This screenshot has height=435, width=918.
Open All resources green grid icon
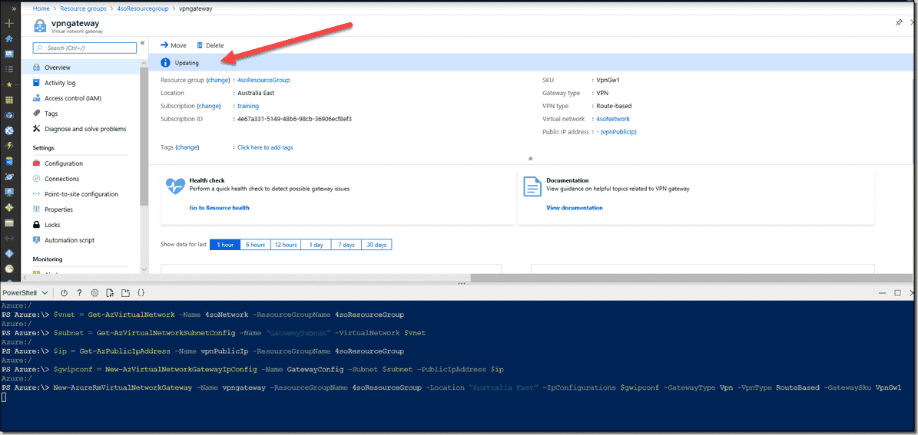(x=8, y=100)
